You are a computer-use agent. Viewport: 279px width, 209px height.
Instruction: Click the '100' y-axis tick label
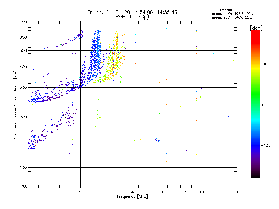23,168
